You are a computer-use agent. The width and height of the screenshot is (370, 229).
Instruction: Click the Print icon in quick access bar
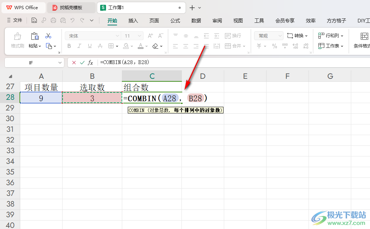tap(53, 21)
